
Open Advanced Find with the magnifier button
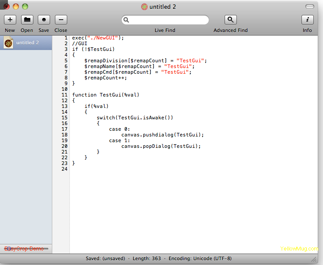pos(231,20)
